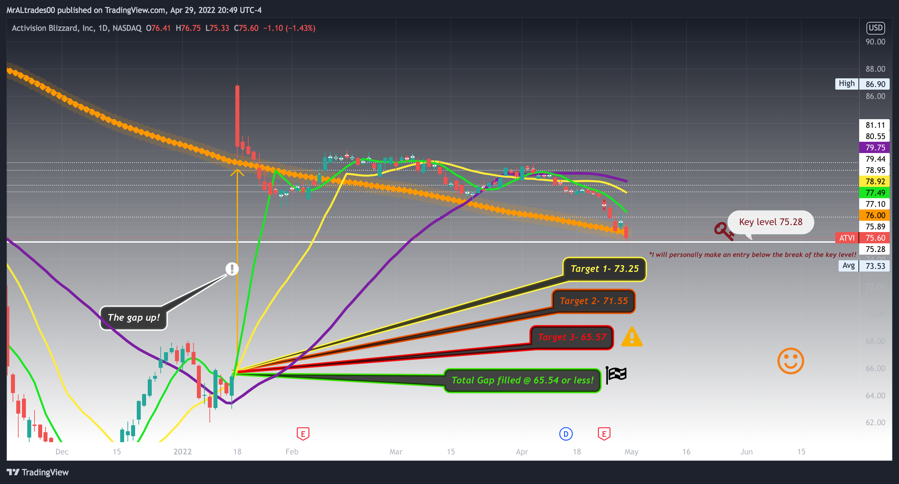Click the green 77.49 price tag
This screenshot has width=899, height=484.
(874, 193)
